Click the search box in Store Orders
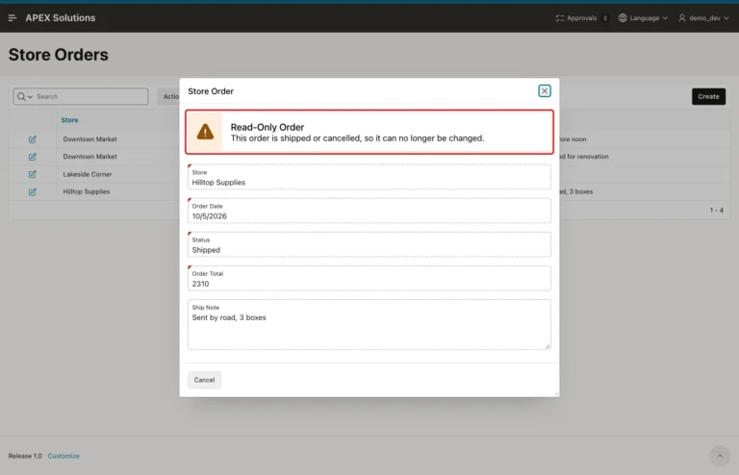Screen dimensions: 739x475 tap(81, 96)
